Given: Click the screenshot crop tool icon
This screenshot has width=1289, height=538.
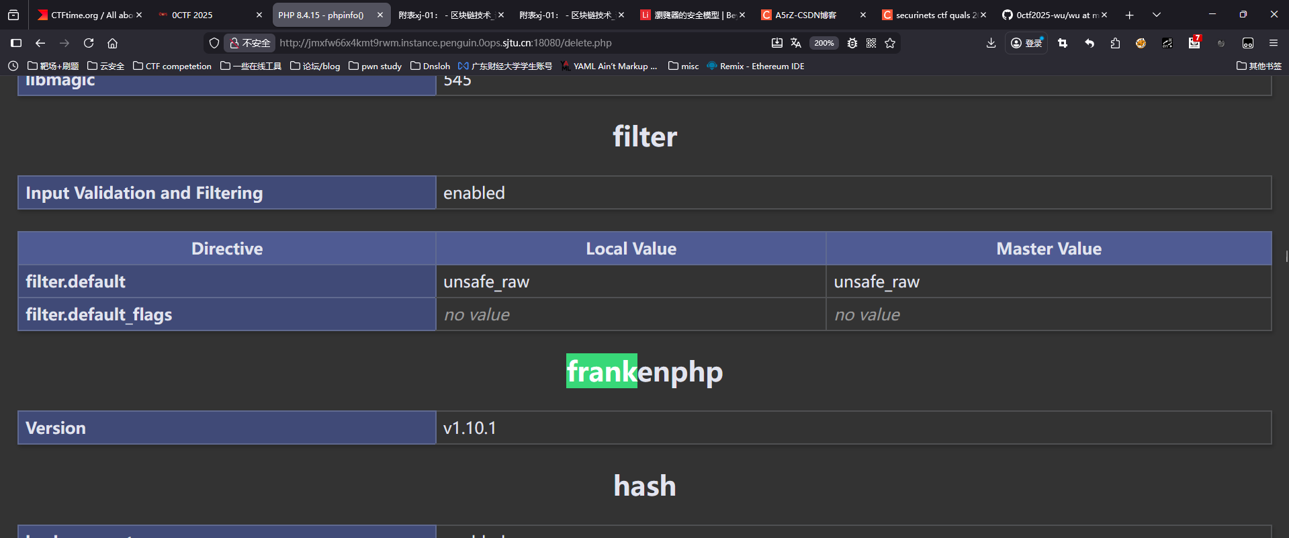Looking at the screenshot, I should point(1063,43).
